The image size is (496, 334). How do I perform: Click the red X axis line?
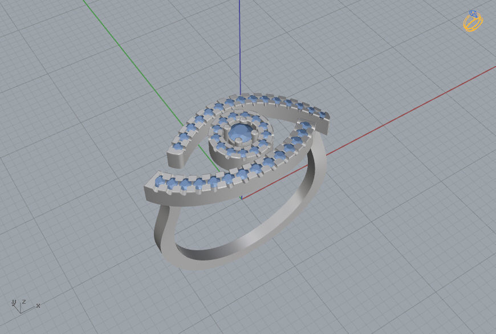(411, 111)
